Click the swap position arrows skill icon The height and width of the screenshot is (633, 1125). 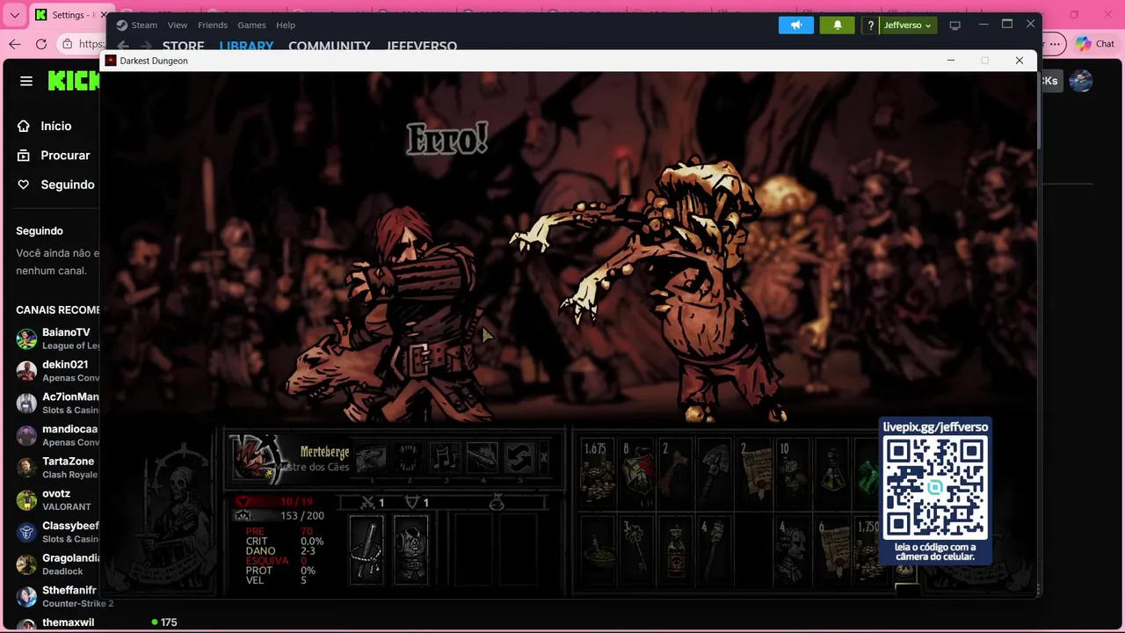click(519, 458)
